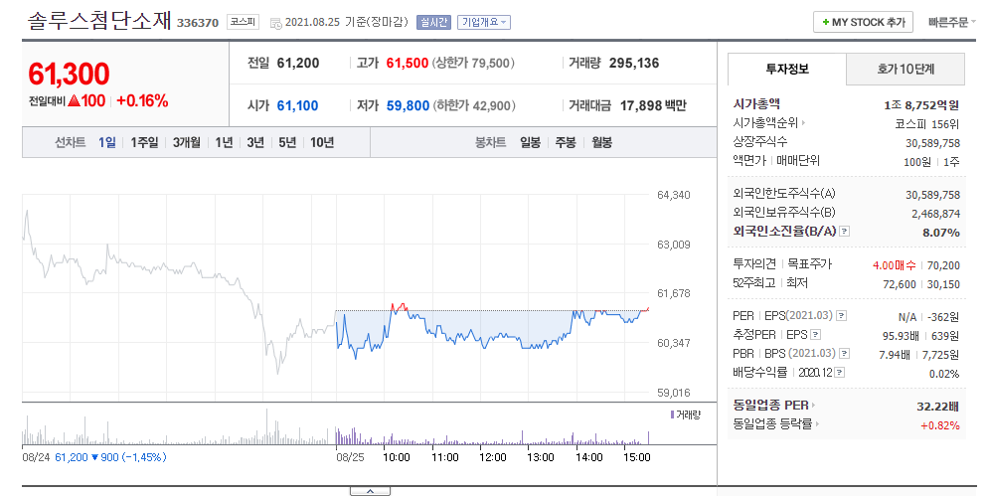Open help icon beside PBR BPS (2021.03)
988x496 pixels.
click(844, 354)
